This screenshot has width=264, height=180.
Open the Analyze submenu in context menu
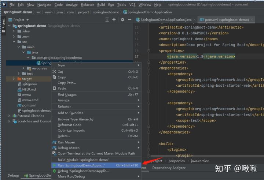(96, 100)
